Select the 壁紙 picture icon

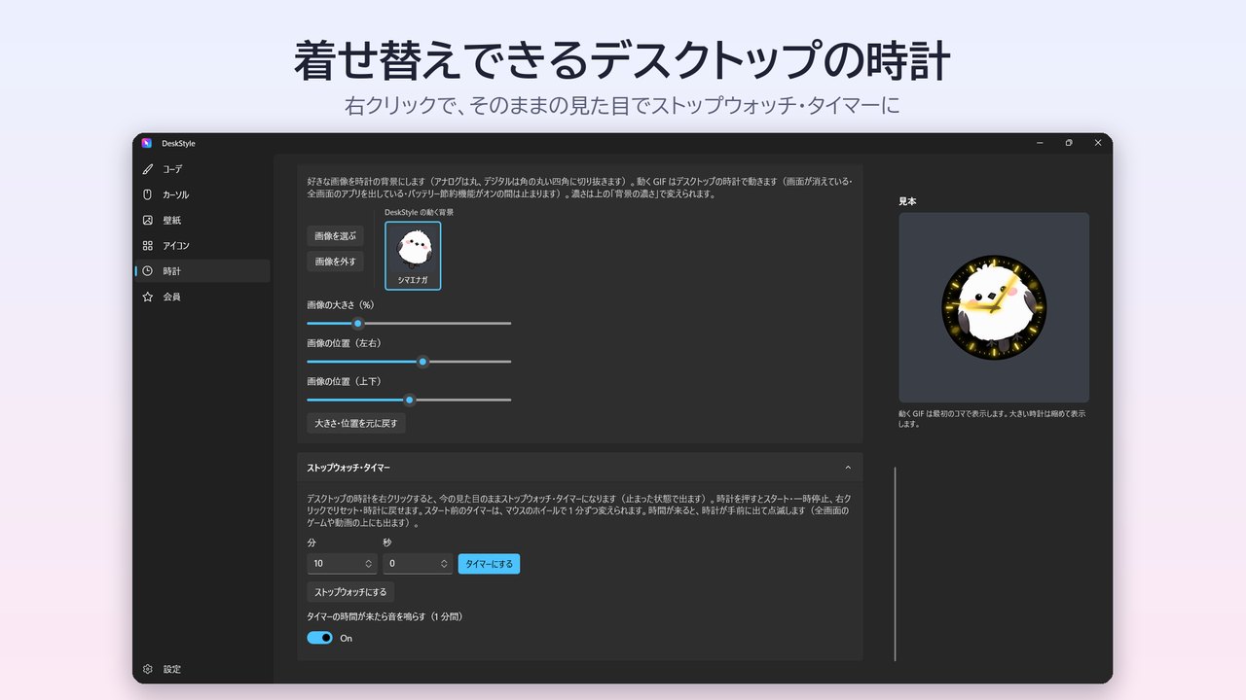click(148, 220)
